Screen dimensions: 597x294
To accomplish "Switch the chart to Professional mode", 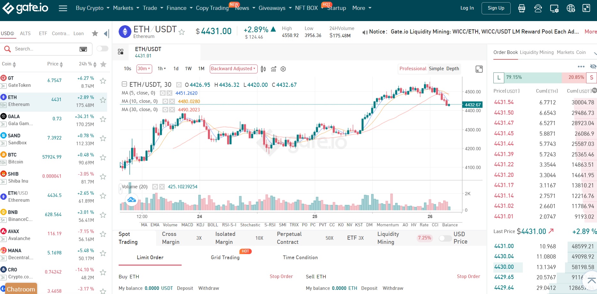I will click(x=413, y=69).
